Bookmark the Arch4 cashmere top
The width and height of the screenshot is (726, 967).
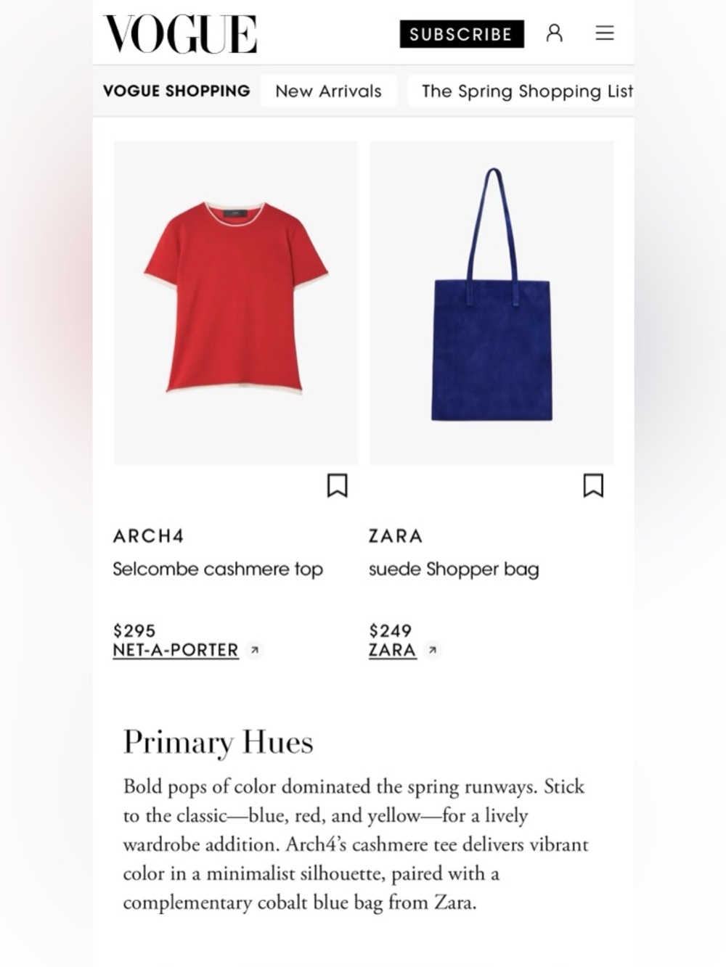pyautogui.click(x=337, y=485)
